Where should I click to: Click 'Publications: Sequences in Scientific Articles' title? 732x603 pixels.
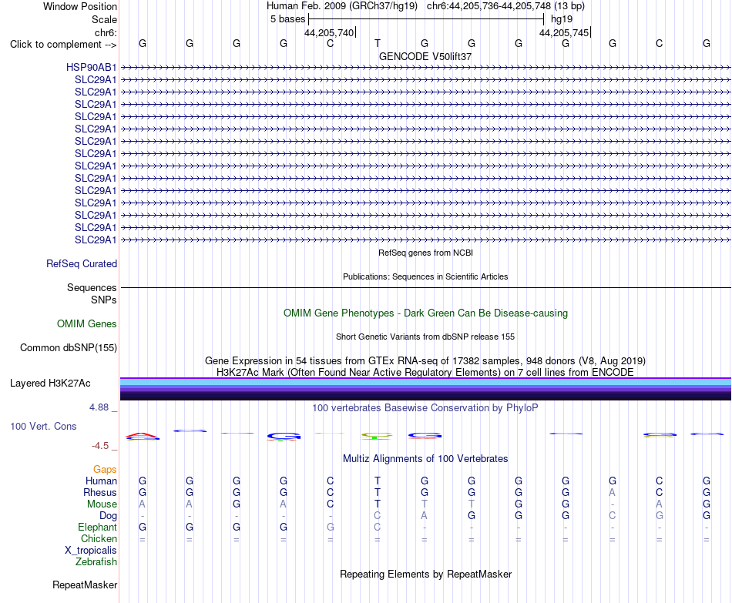(425, 276)
